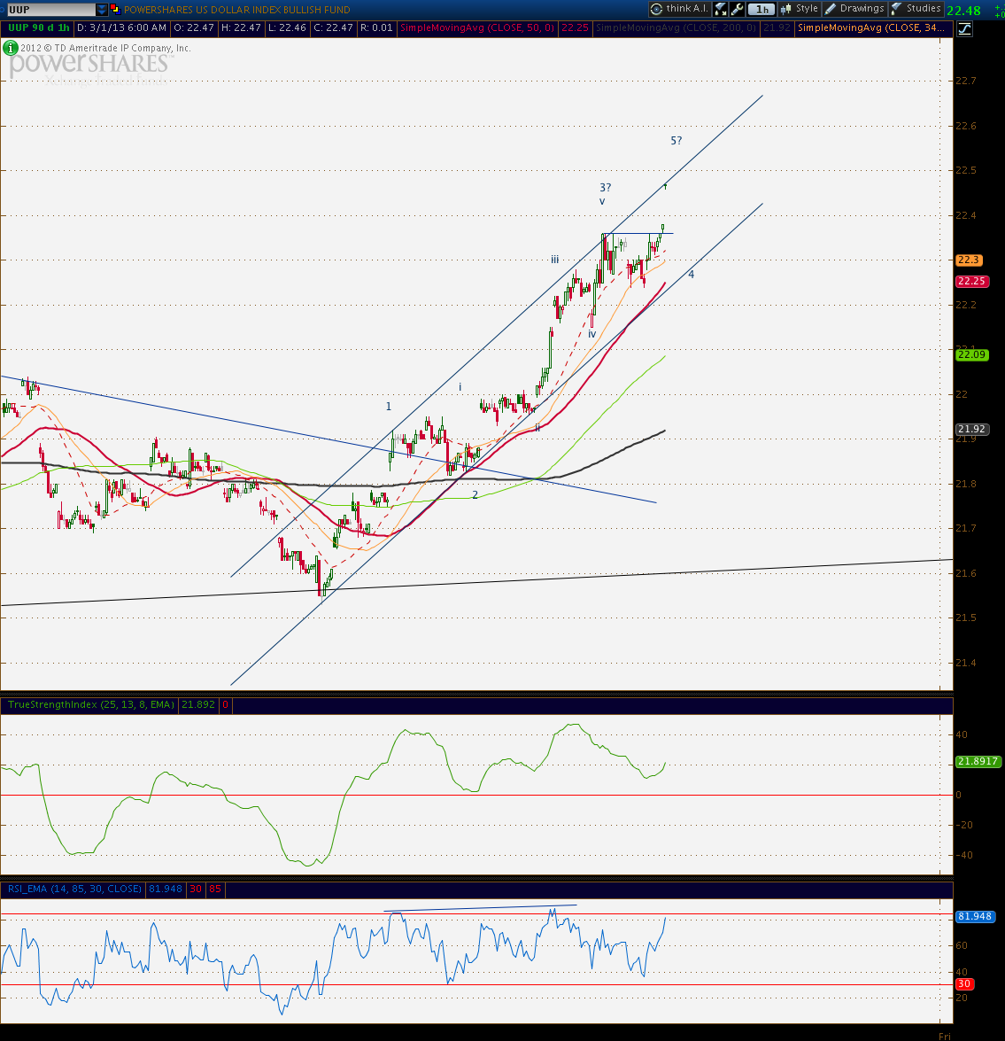Open the Style menu
The image size is (1005, 1041).
800,9
